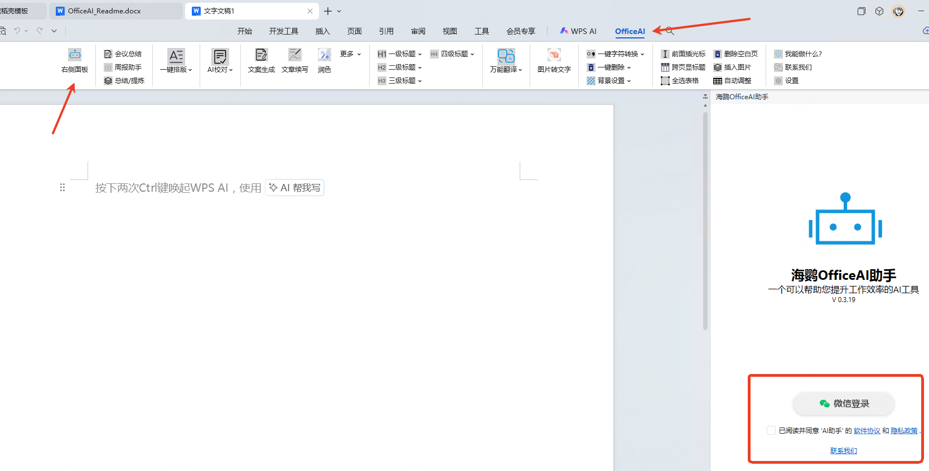The image size is (929, 471).
Task: Open the 周报助手 weekly report helper
Action: click(x=123, y=67)
